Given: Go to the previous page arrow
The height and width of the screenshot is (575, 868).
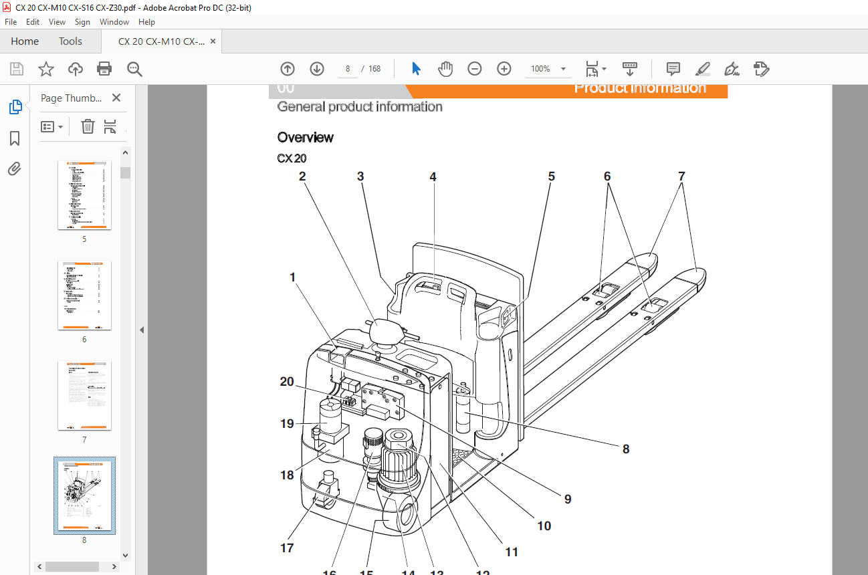Looking at the screenshot, I should (288, 69).
